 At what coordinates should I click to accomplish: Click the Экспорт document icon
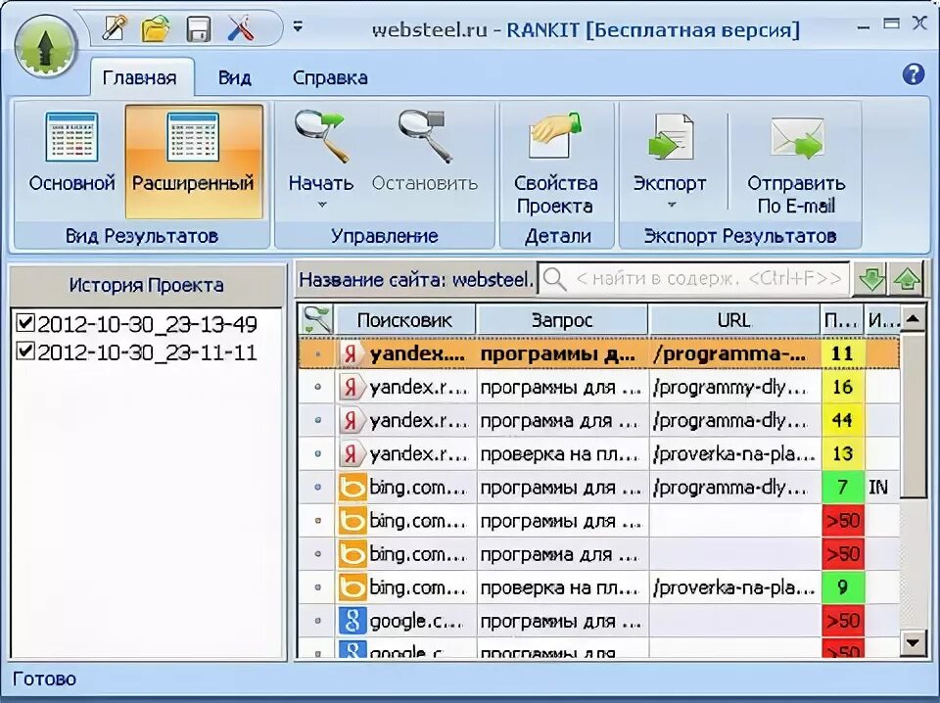click(670, 138)
